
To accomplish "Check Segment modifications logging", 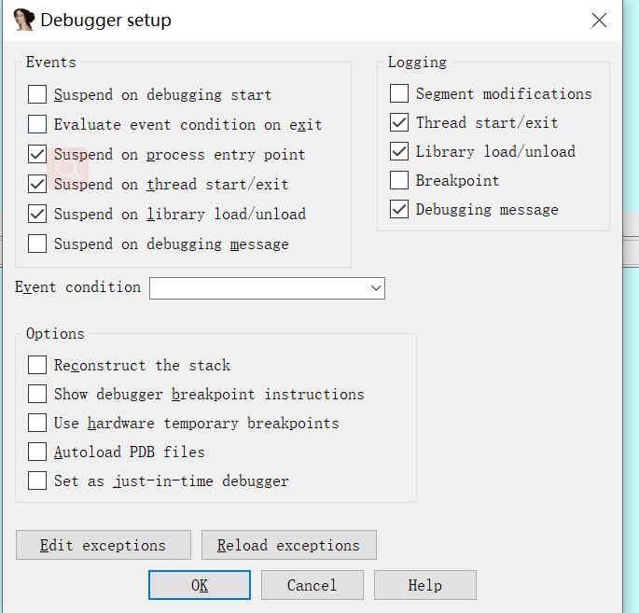I will tap(399, 93).
